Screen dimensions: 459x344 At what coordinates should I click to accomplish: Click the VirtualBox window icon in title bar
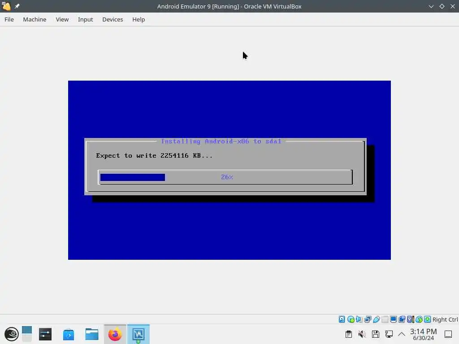(x=6, y=6)
